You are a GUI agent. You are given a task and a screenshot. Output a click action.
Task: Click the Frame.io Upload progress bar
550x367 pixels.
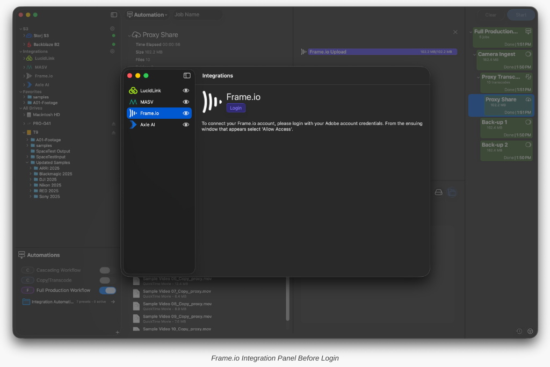tap(382, 52)
